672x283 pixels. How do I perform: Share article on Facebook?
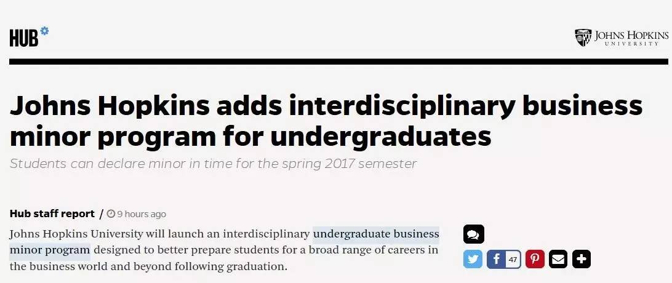496,259
